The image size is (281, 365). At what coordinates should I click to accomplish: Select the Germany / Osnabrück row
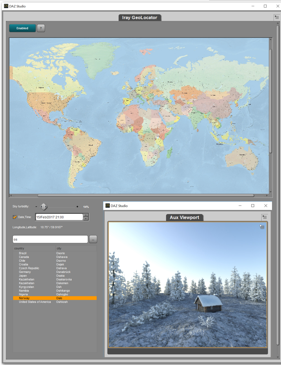point(55,272)
